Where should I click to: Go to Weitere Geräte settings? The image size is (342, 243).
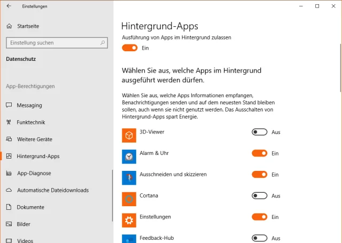[34, 139]
